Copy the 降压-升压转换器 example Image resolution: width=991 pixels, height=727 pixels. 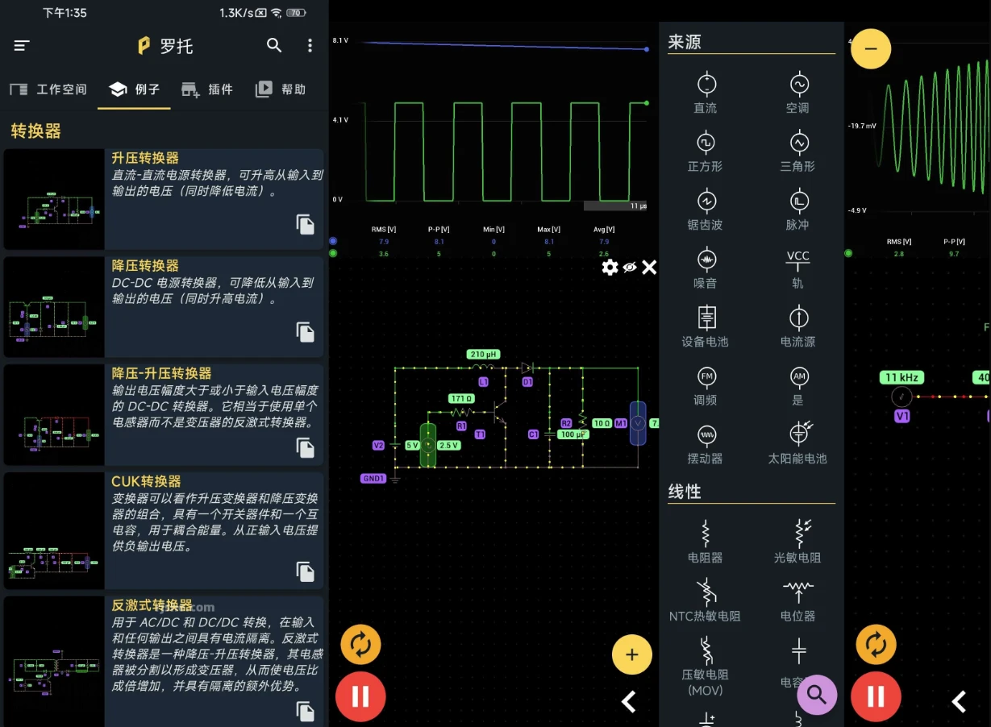point(305,447)
